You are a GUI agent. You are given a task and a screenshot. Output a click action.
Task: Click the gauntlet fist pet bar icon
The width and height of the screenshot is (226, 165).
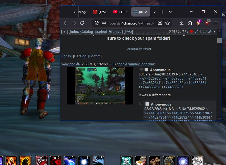pyautogui.click(x=169, y=160)
